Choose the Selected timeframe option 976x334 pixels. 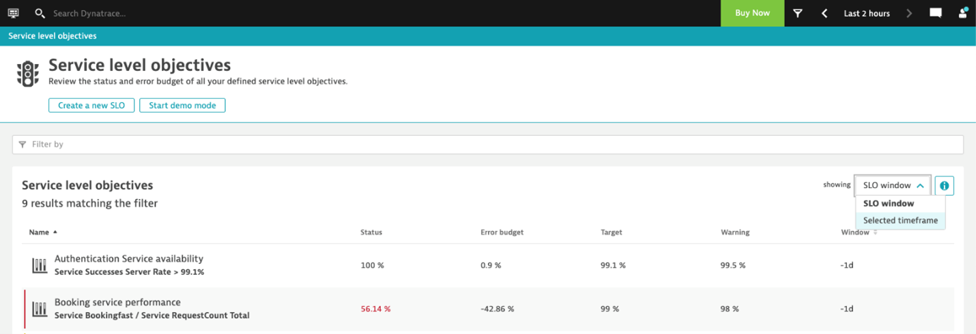900,220
